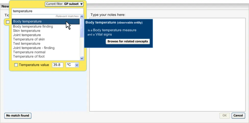Tick the Temperature value checkbox
The height and width of the screenshot is (123, 249).
point(16,65)
